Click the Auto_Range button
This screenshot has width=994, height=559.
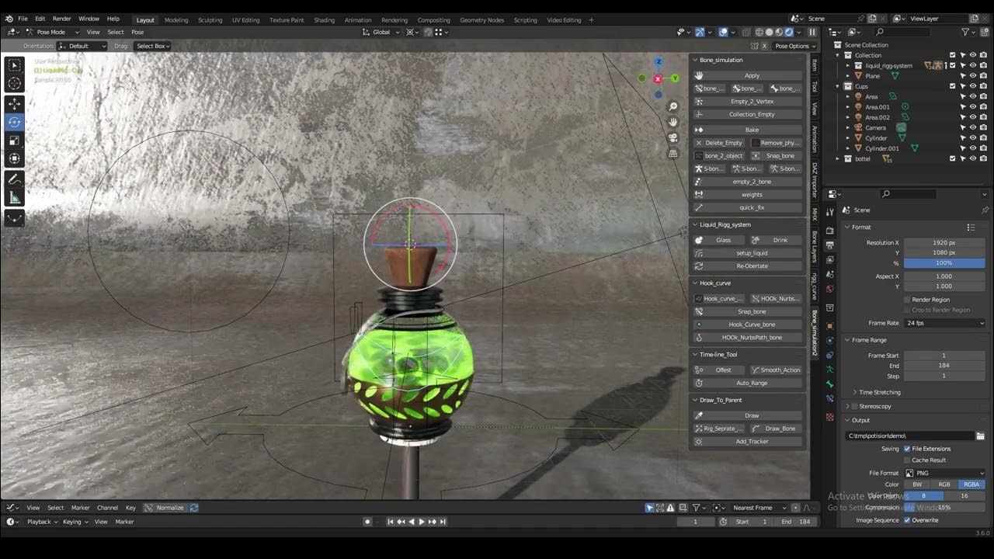pos(747,383)
